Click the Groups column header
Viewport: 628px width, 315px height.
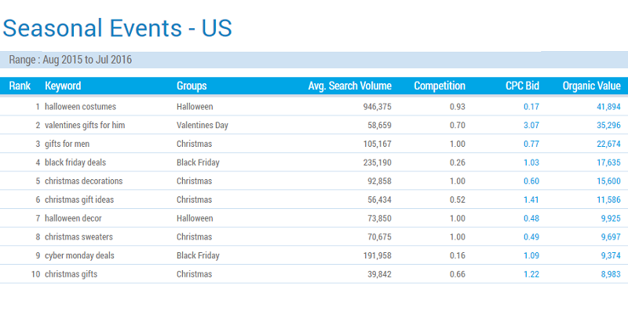192,86
